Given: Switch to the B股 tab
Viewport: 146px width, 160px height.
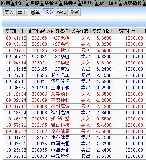Looking at the screenshot, I should coord(35,3).
